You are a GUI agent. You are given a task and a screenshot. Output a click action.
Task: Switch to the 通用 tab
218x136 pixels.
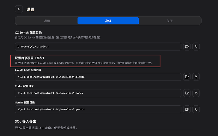pyautogui.click(x=46, y=21)
